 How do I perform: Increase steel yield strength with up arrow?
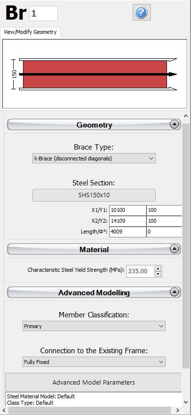point(158,268)
